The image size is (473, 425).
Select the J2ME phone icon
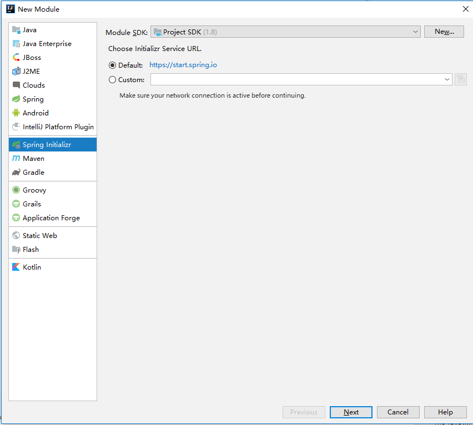pyautogui.click(x=16, y=71)
